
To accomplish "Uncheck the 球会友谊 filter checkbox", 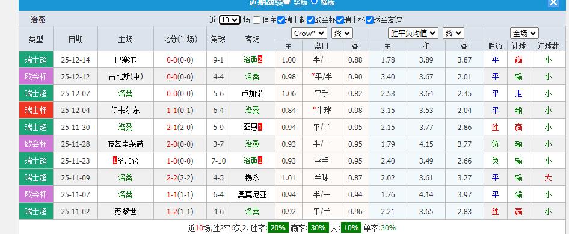I will (369, 20).
